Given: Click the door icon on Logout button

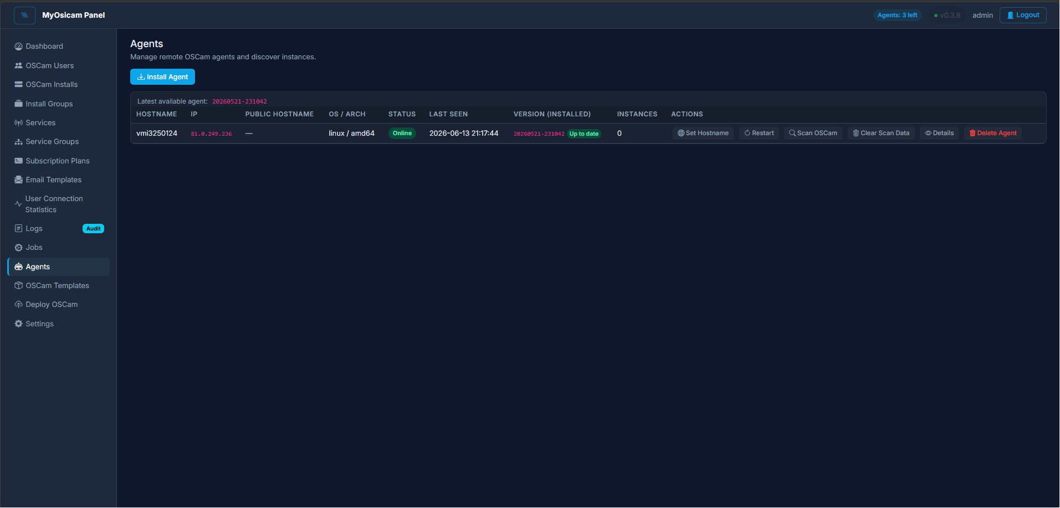Looking at the screenshot, I should [1010, 16].
